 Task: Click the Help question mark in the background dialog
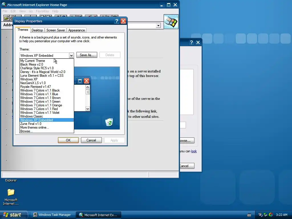[x=191, y=42]
